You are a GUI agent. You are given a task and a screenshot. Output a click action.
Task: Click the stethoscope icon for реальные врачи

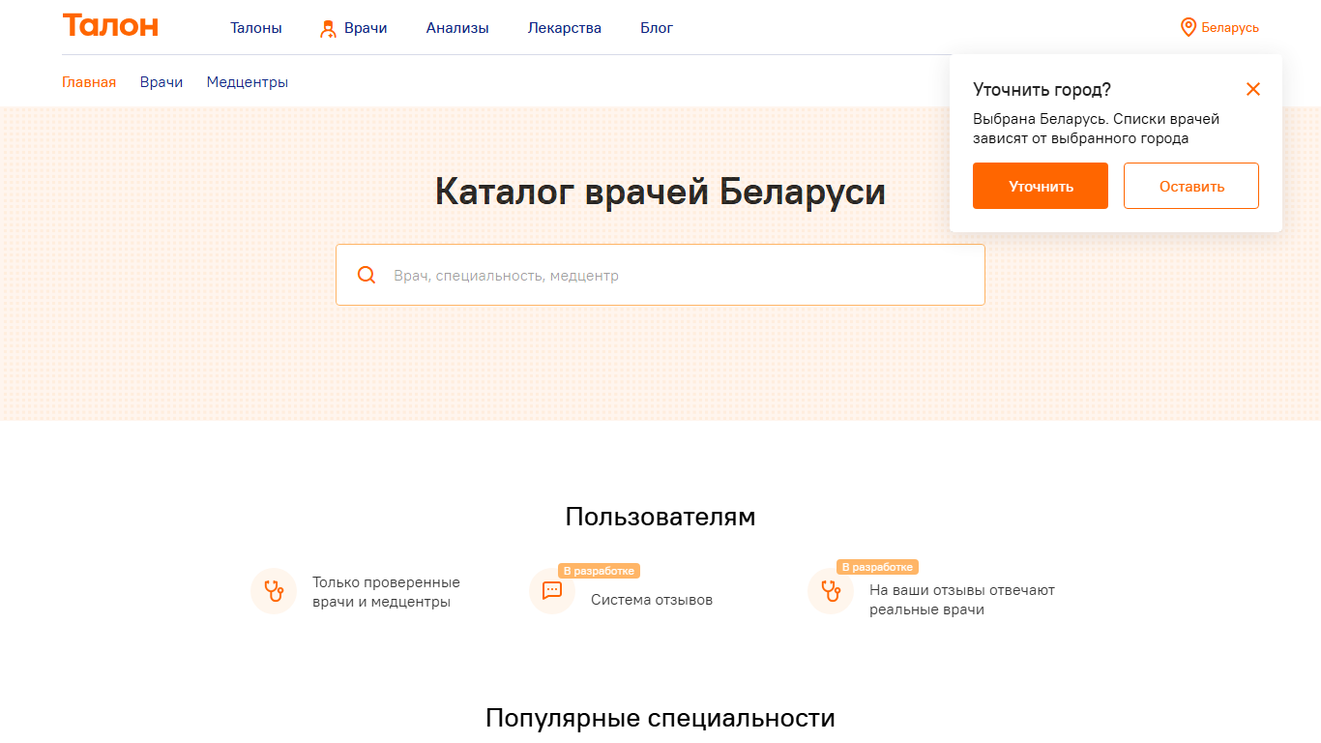[x=831, y=591]
